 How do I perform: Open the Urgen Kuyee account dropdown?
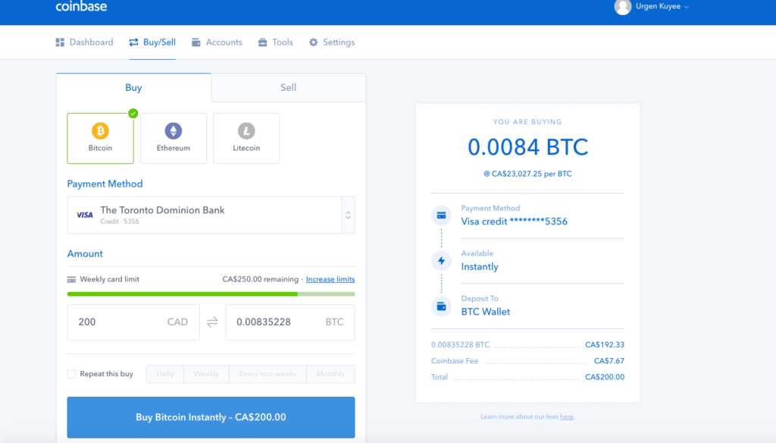point(662,6)
